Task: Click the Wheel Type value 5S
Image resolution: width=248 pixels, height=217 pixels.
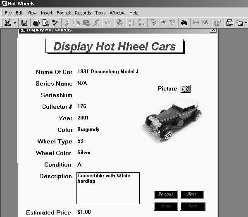Action: point(80,141)
